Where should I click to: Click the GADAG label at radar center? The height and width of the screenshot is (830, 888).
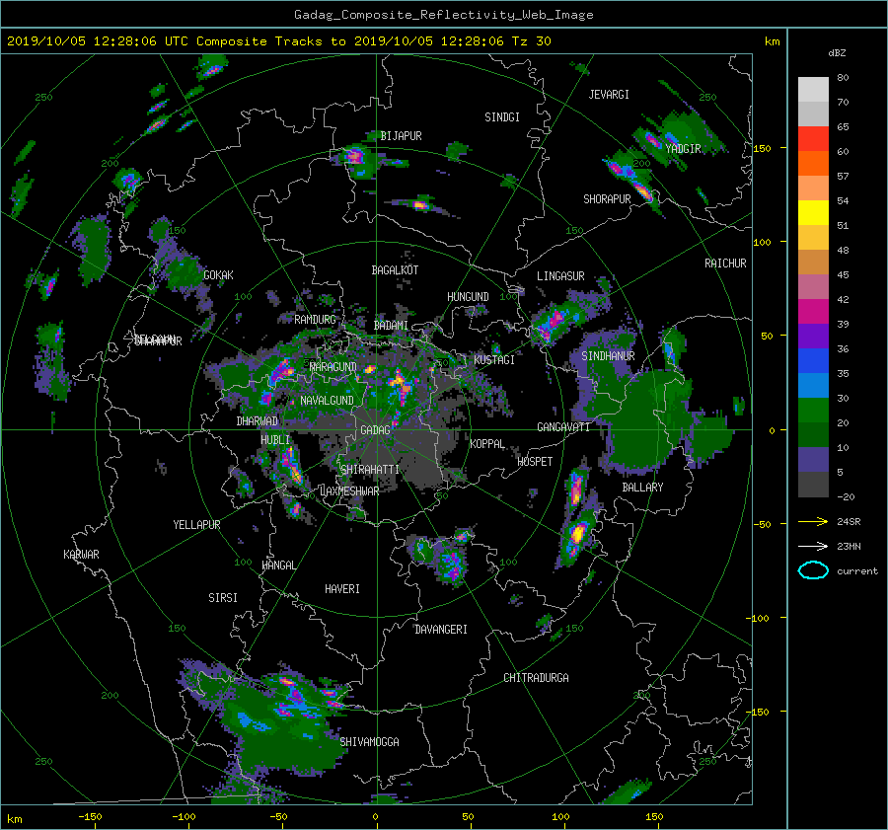point(376,430)
